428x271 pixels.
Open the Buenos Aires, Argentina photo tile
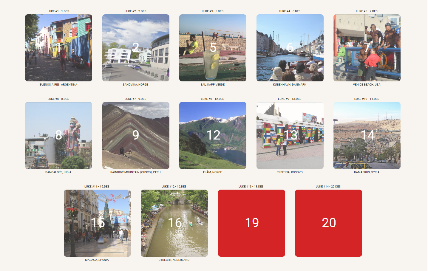click(58, 48)
